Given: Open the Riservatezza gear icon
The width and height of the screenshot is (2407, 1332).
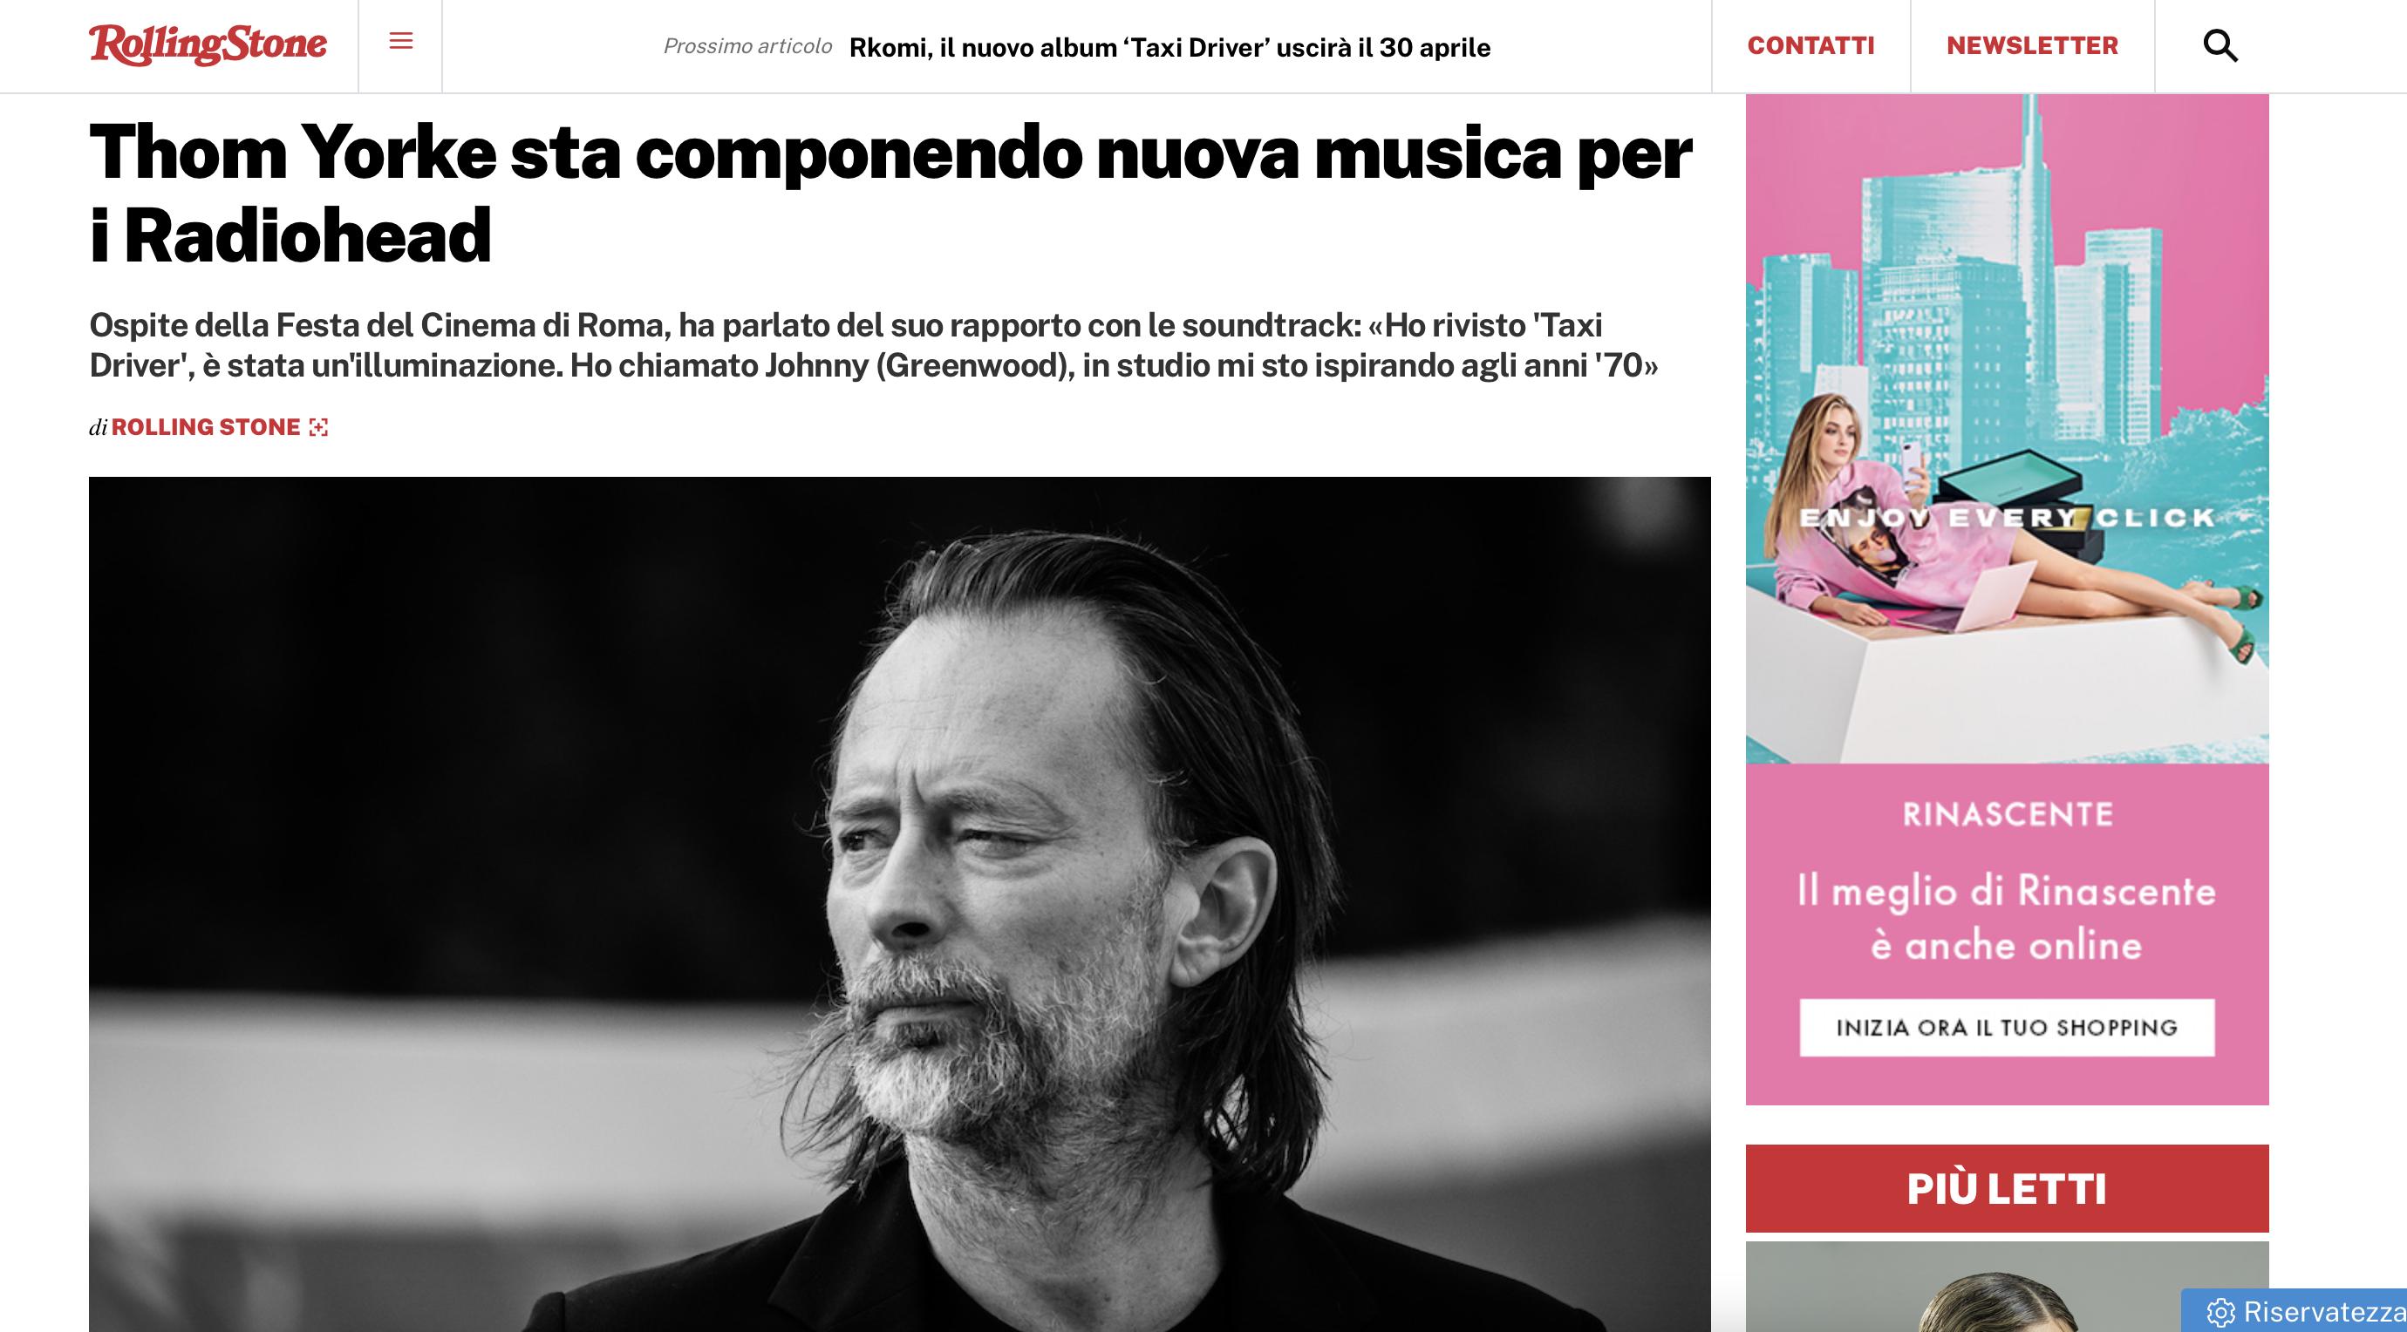Looking at the screenshot, I should pyautogui.click(x=2220, y=1312).
